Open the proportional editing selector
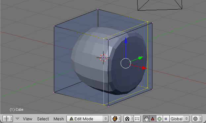This screenshot has height=123, width=206. [197, 119]
